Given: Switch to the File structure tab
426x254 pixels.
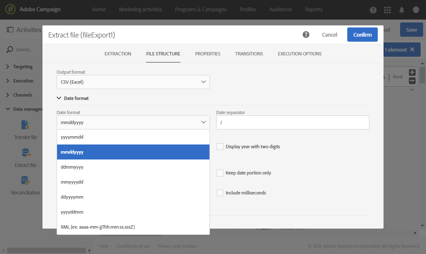Looking at the screenshot, I should pos(163,54).
